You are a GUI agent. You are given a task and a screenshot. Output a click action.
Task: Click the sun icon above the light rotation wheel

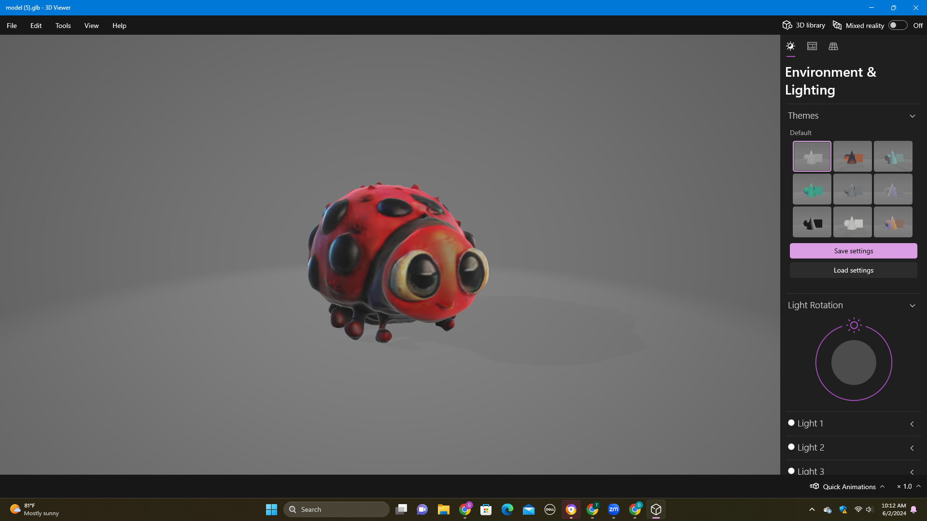(x=854, y=325)
